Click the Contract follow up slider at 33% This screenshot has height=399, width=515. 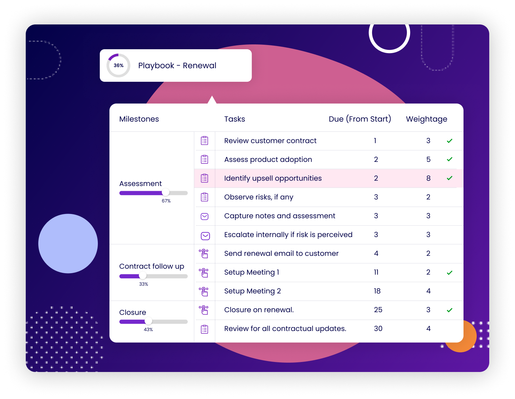coord(143,276)
